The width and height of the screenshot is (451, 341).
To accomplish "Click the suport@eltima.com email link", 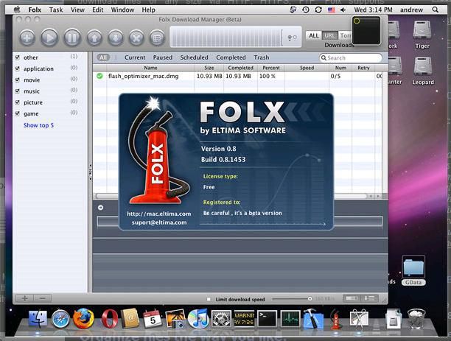I will click(159, 222).
